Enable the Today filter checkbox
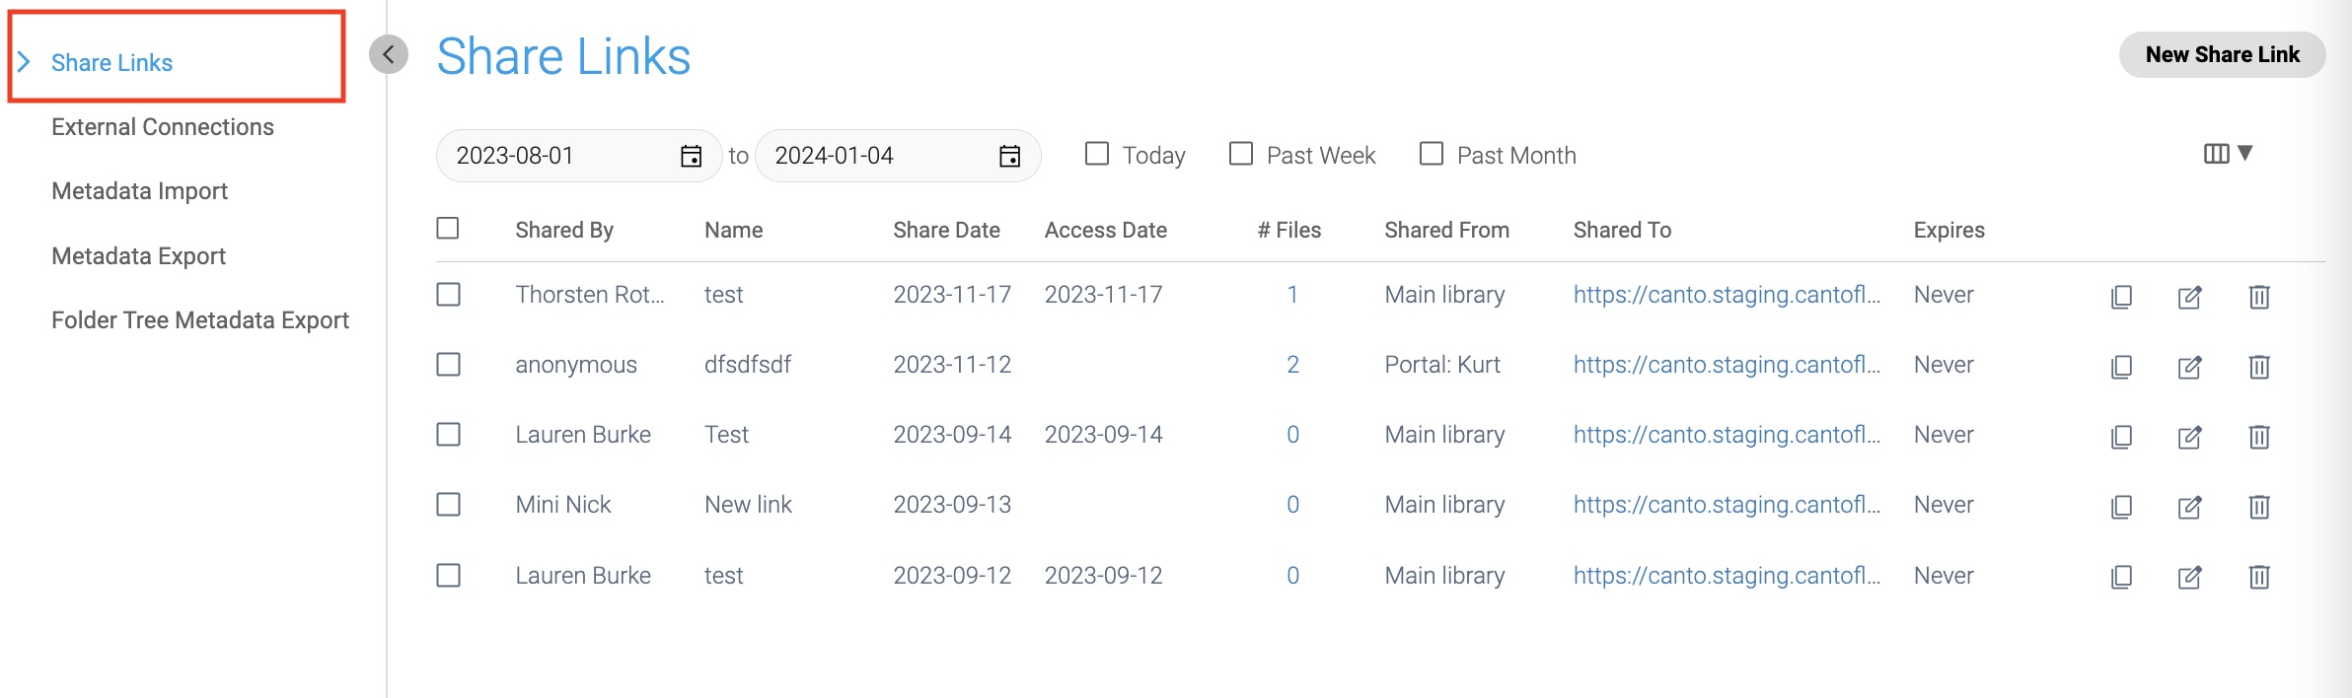 point(1096,154)
